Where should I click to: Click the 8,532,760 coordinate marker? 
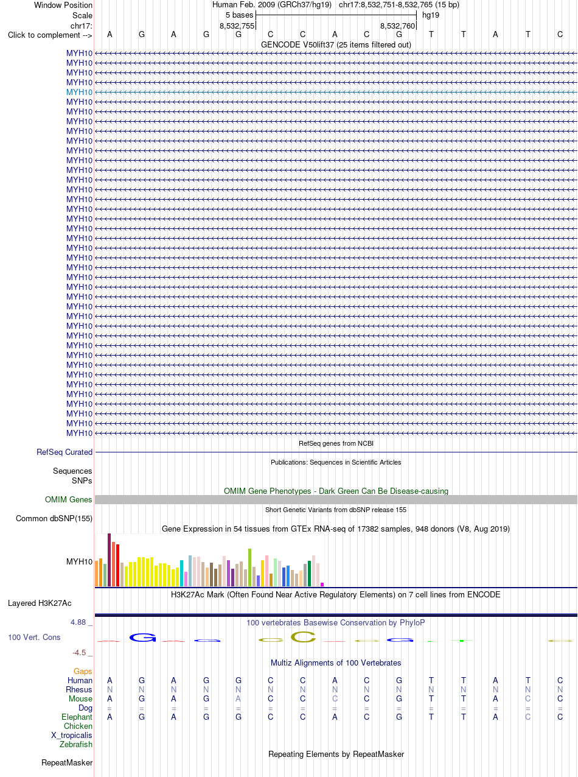point(397,25)
